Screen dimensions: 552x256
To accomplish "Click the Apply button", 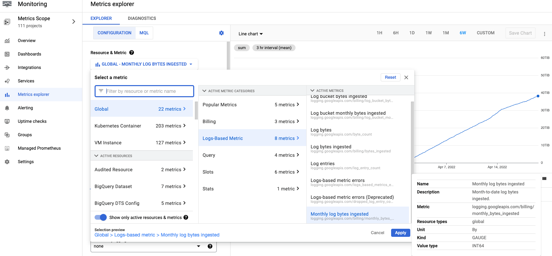I will tap(401, 233).
